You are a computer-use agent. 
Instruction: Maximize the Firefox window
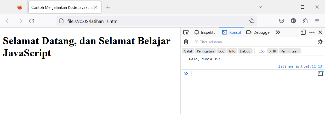click(303, 7)
